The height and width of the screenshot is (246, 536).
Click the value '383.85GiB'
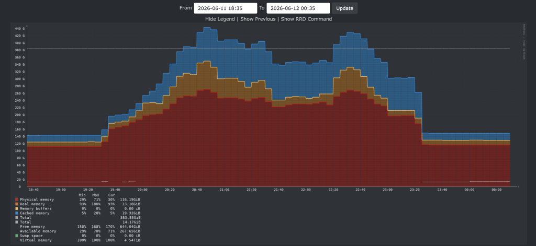(x=130, y=217)
